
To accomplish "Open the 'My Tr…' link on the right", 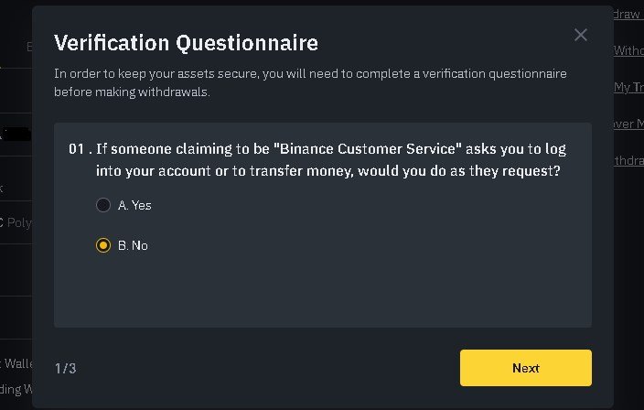I will click(x=628, y=87).
